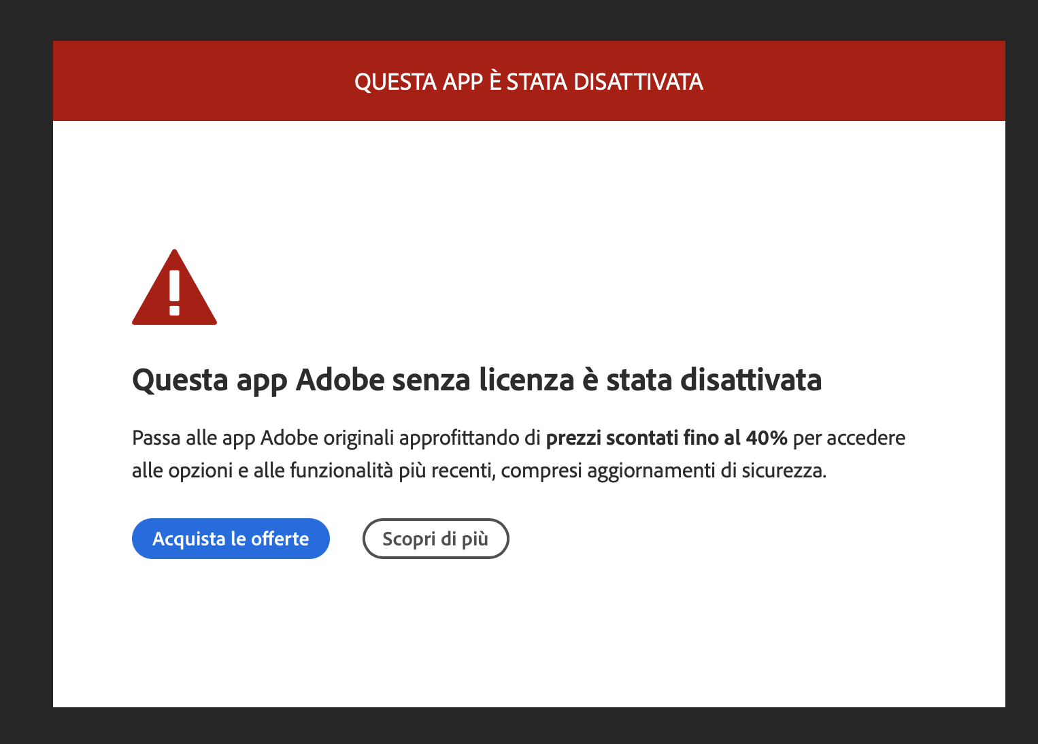This screenshot has width=1038, height=744.
Task: Select the heading "Questa app Adobe senza licenza è stata disattivata"
Action: coord(477,379)
